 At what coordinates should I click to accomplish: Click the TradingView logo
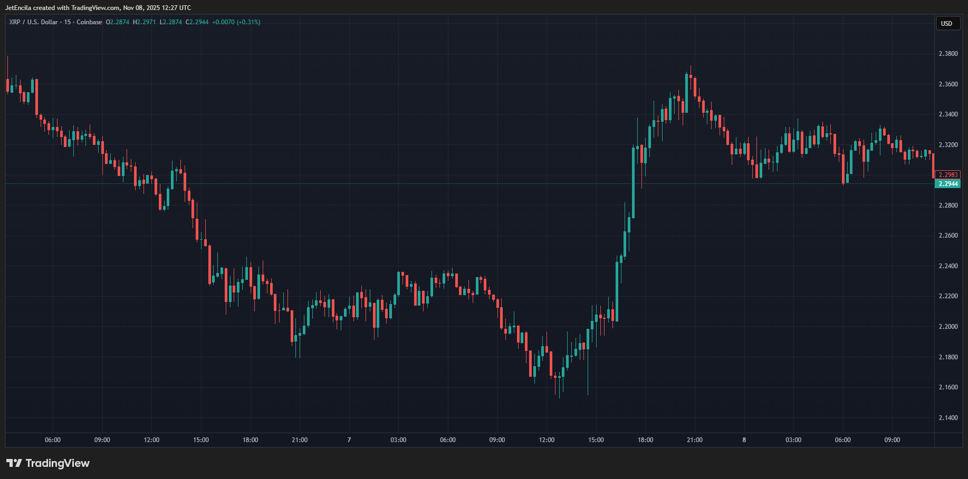click(x=47, y=463)
